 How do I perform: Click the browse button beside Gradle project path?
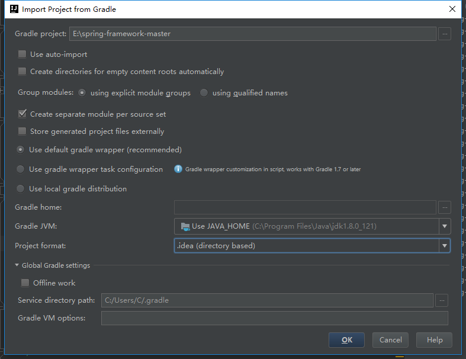point(445,34)
